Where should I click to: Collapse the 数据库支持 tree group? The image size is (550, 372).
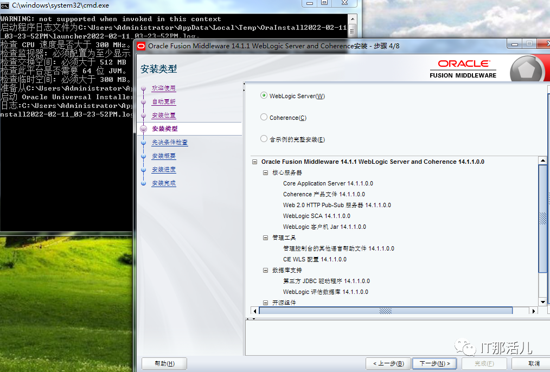point(266,270)
